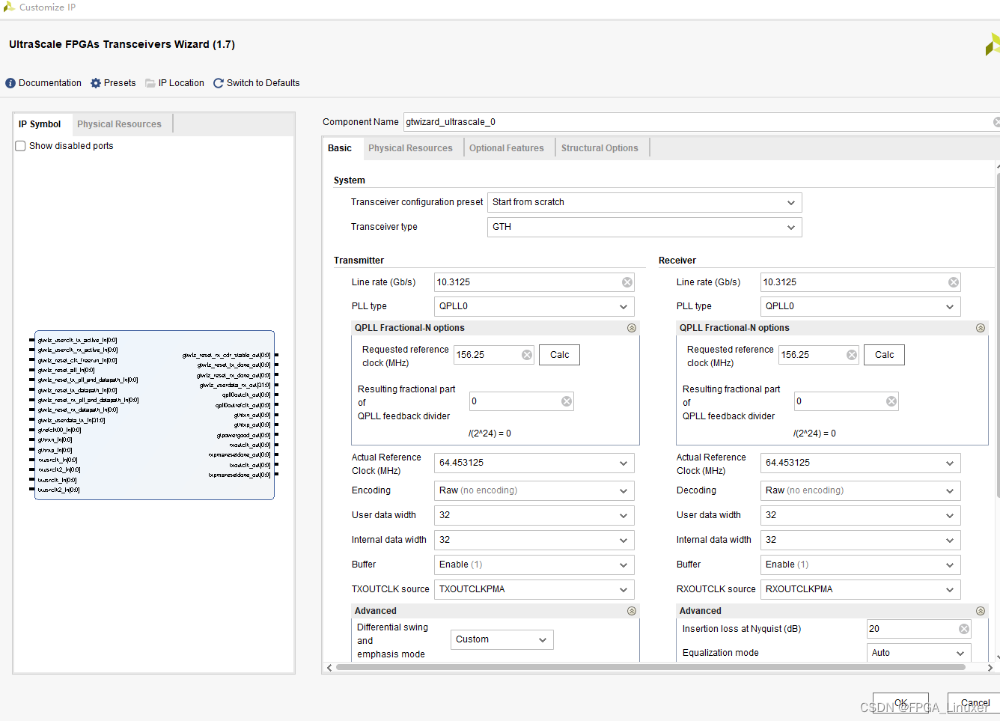Collapse Receiver QPLL Fractional-N options section
Image resolution: width=1000 pixels, height=721 pixels.
[981, 328]
